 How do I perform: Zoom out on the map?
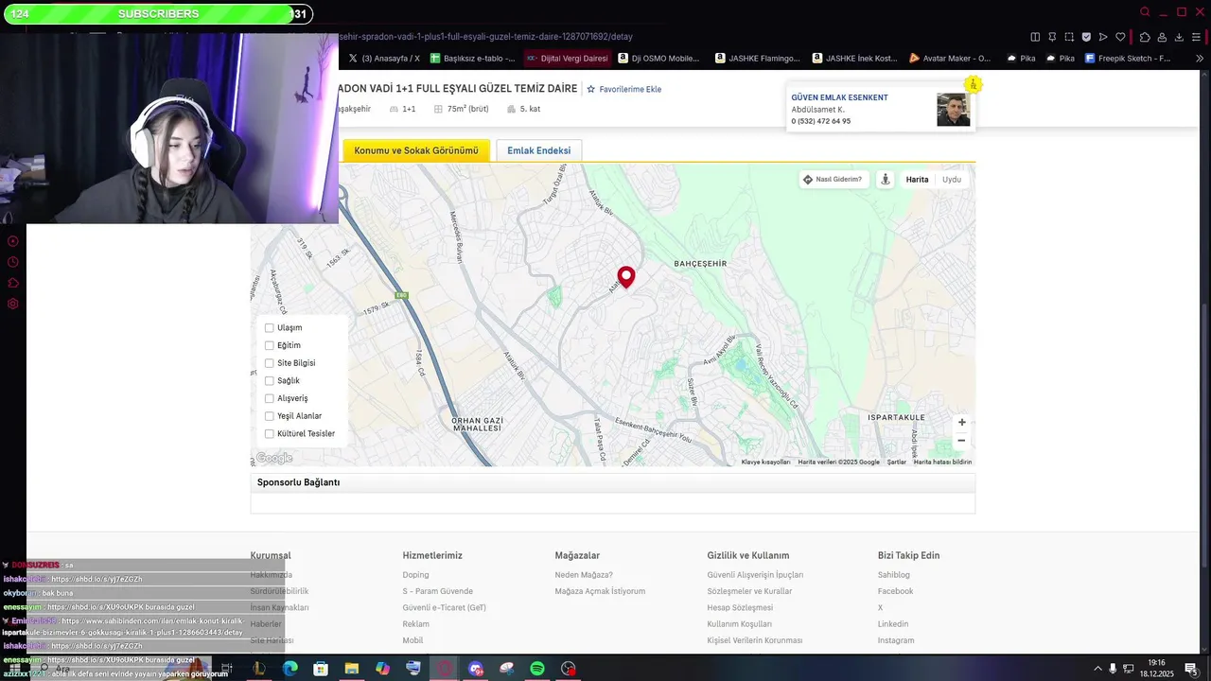point(961,440)
